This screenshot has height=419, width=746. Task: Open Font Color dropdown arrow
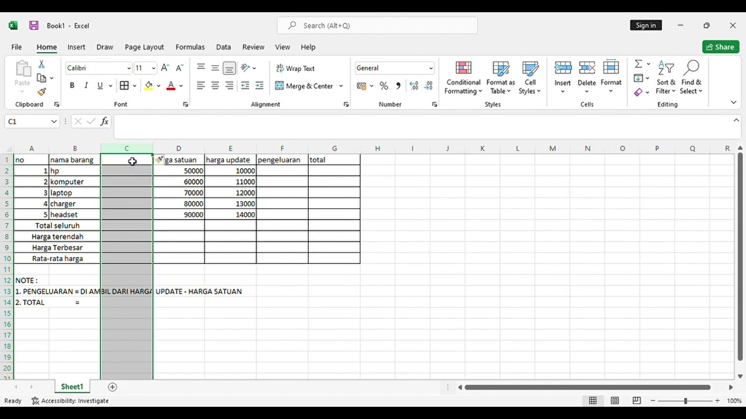[x=181, y=86]
